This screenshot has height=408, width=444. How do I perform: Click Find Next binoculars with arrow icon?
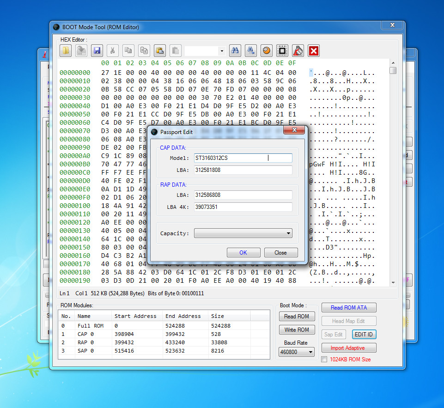[250, 51]
